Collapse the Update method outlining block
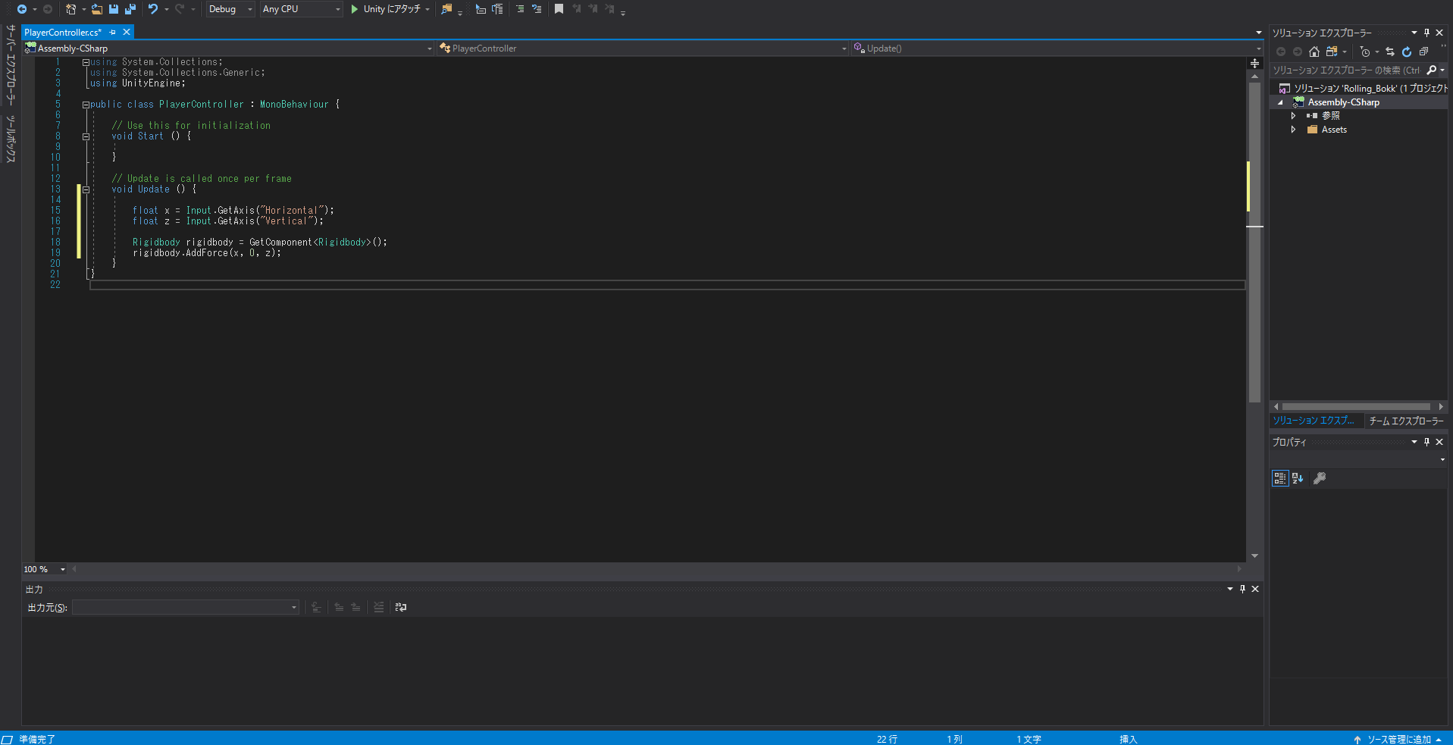The height and width of the screenshot is (745, 1453). click(86, 189)
